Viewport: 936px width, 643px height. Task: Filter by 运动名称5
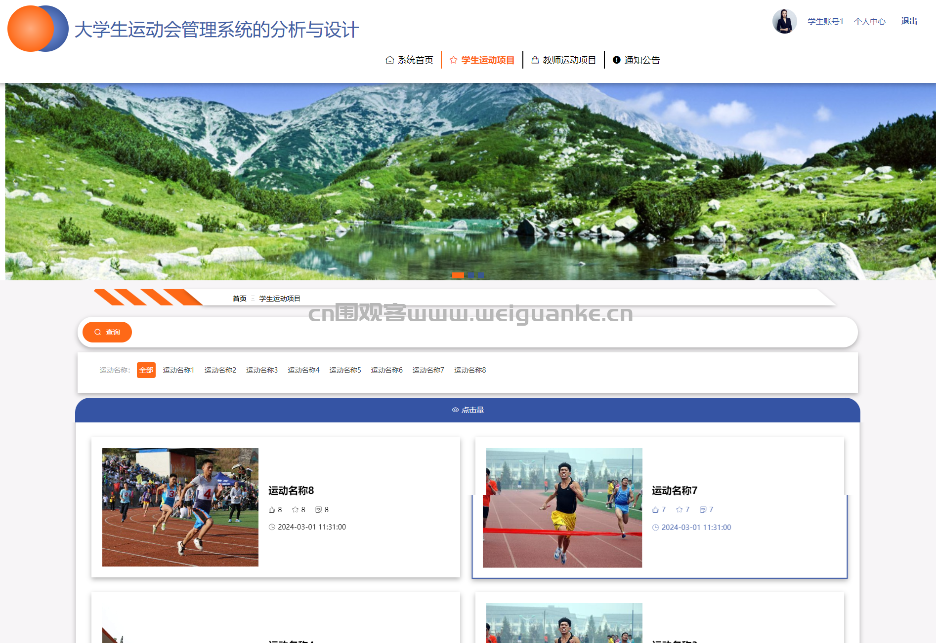pos(345,370)
